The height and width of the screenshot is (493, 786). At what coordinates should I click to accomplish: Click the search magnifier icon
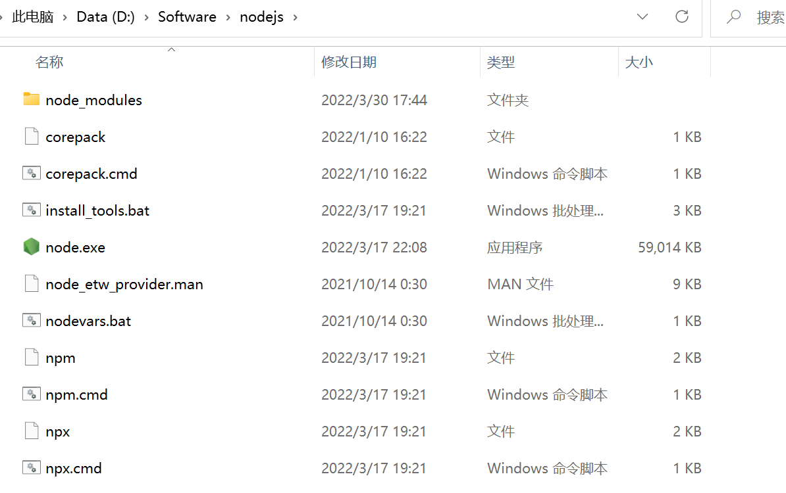click(x=733, y=16)
